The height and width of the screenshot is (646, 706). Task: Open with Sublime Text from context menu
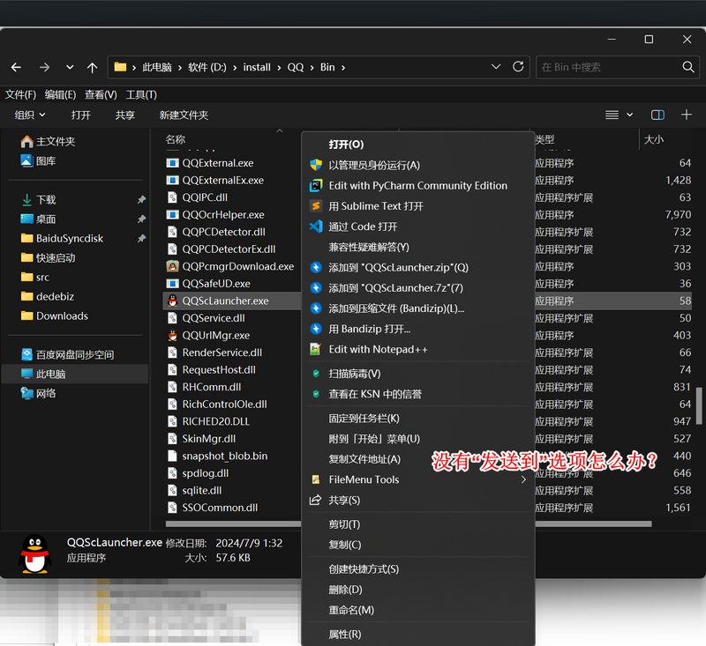(376, 206)
